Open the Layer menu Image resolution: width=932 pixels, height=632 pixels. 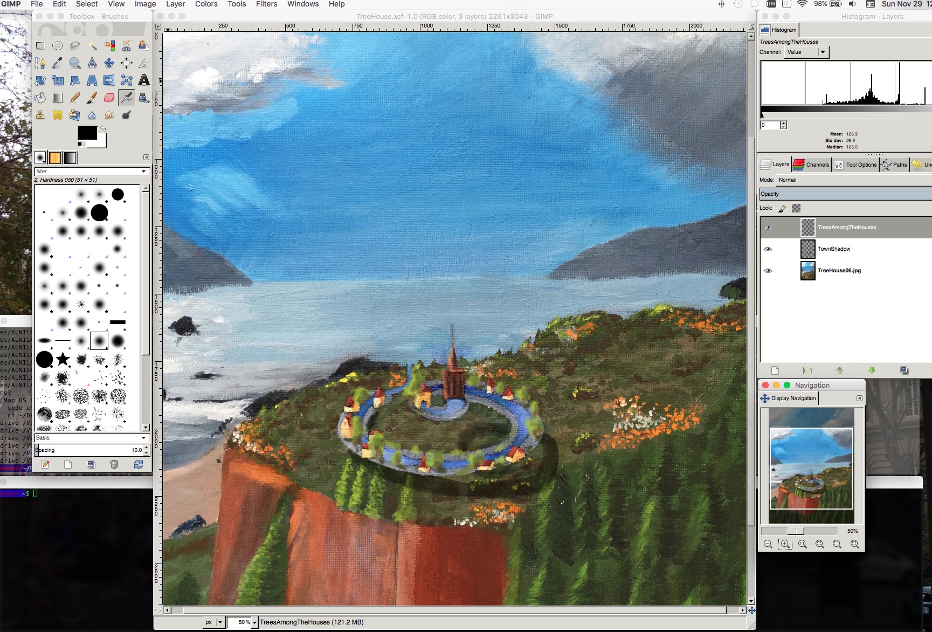pos(176,4)
